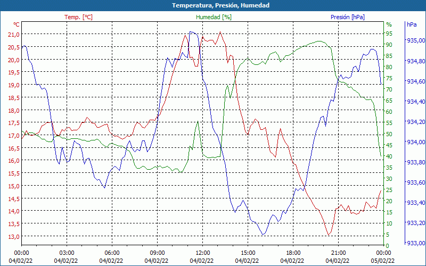Click the chart title Temperatura, Presión, Humedad
Image resolution: width=426 pixels, height=266 pixels.
220,5
